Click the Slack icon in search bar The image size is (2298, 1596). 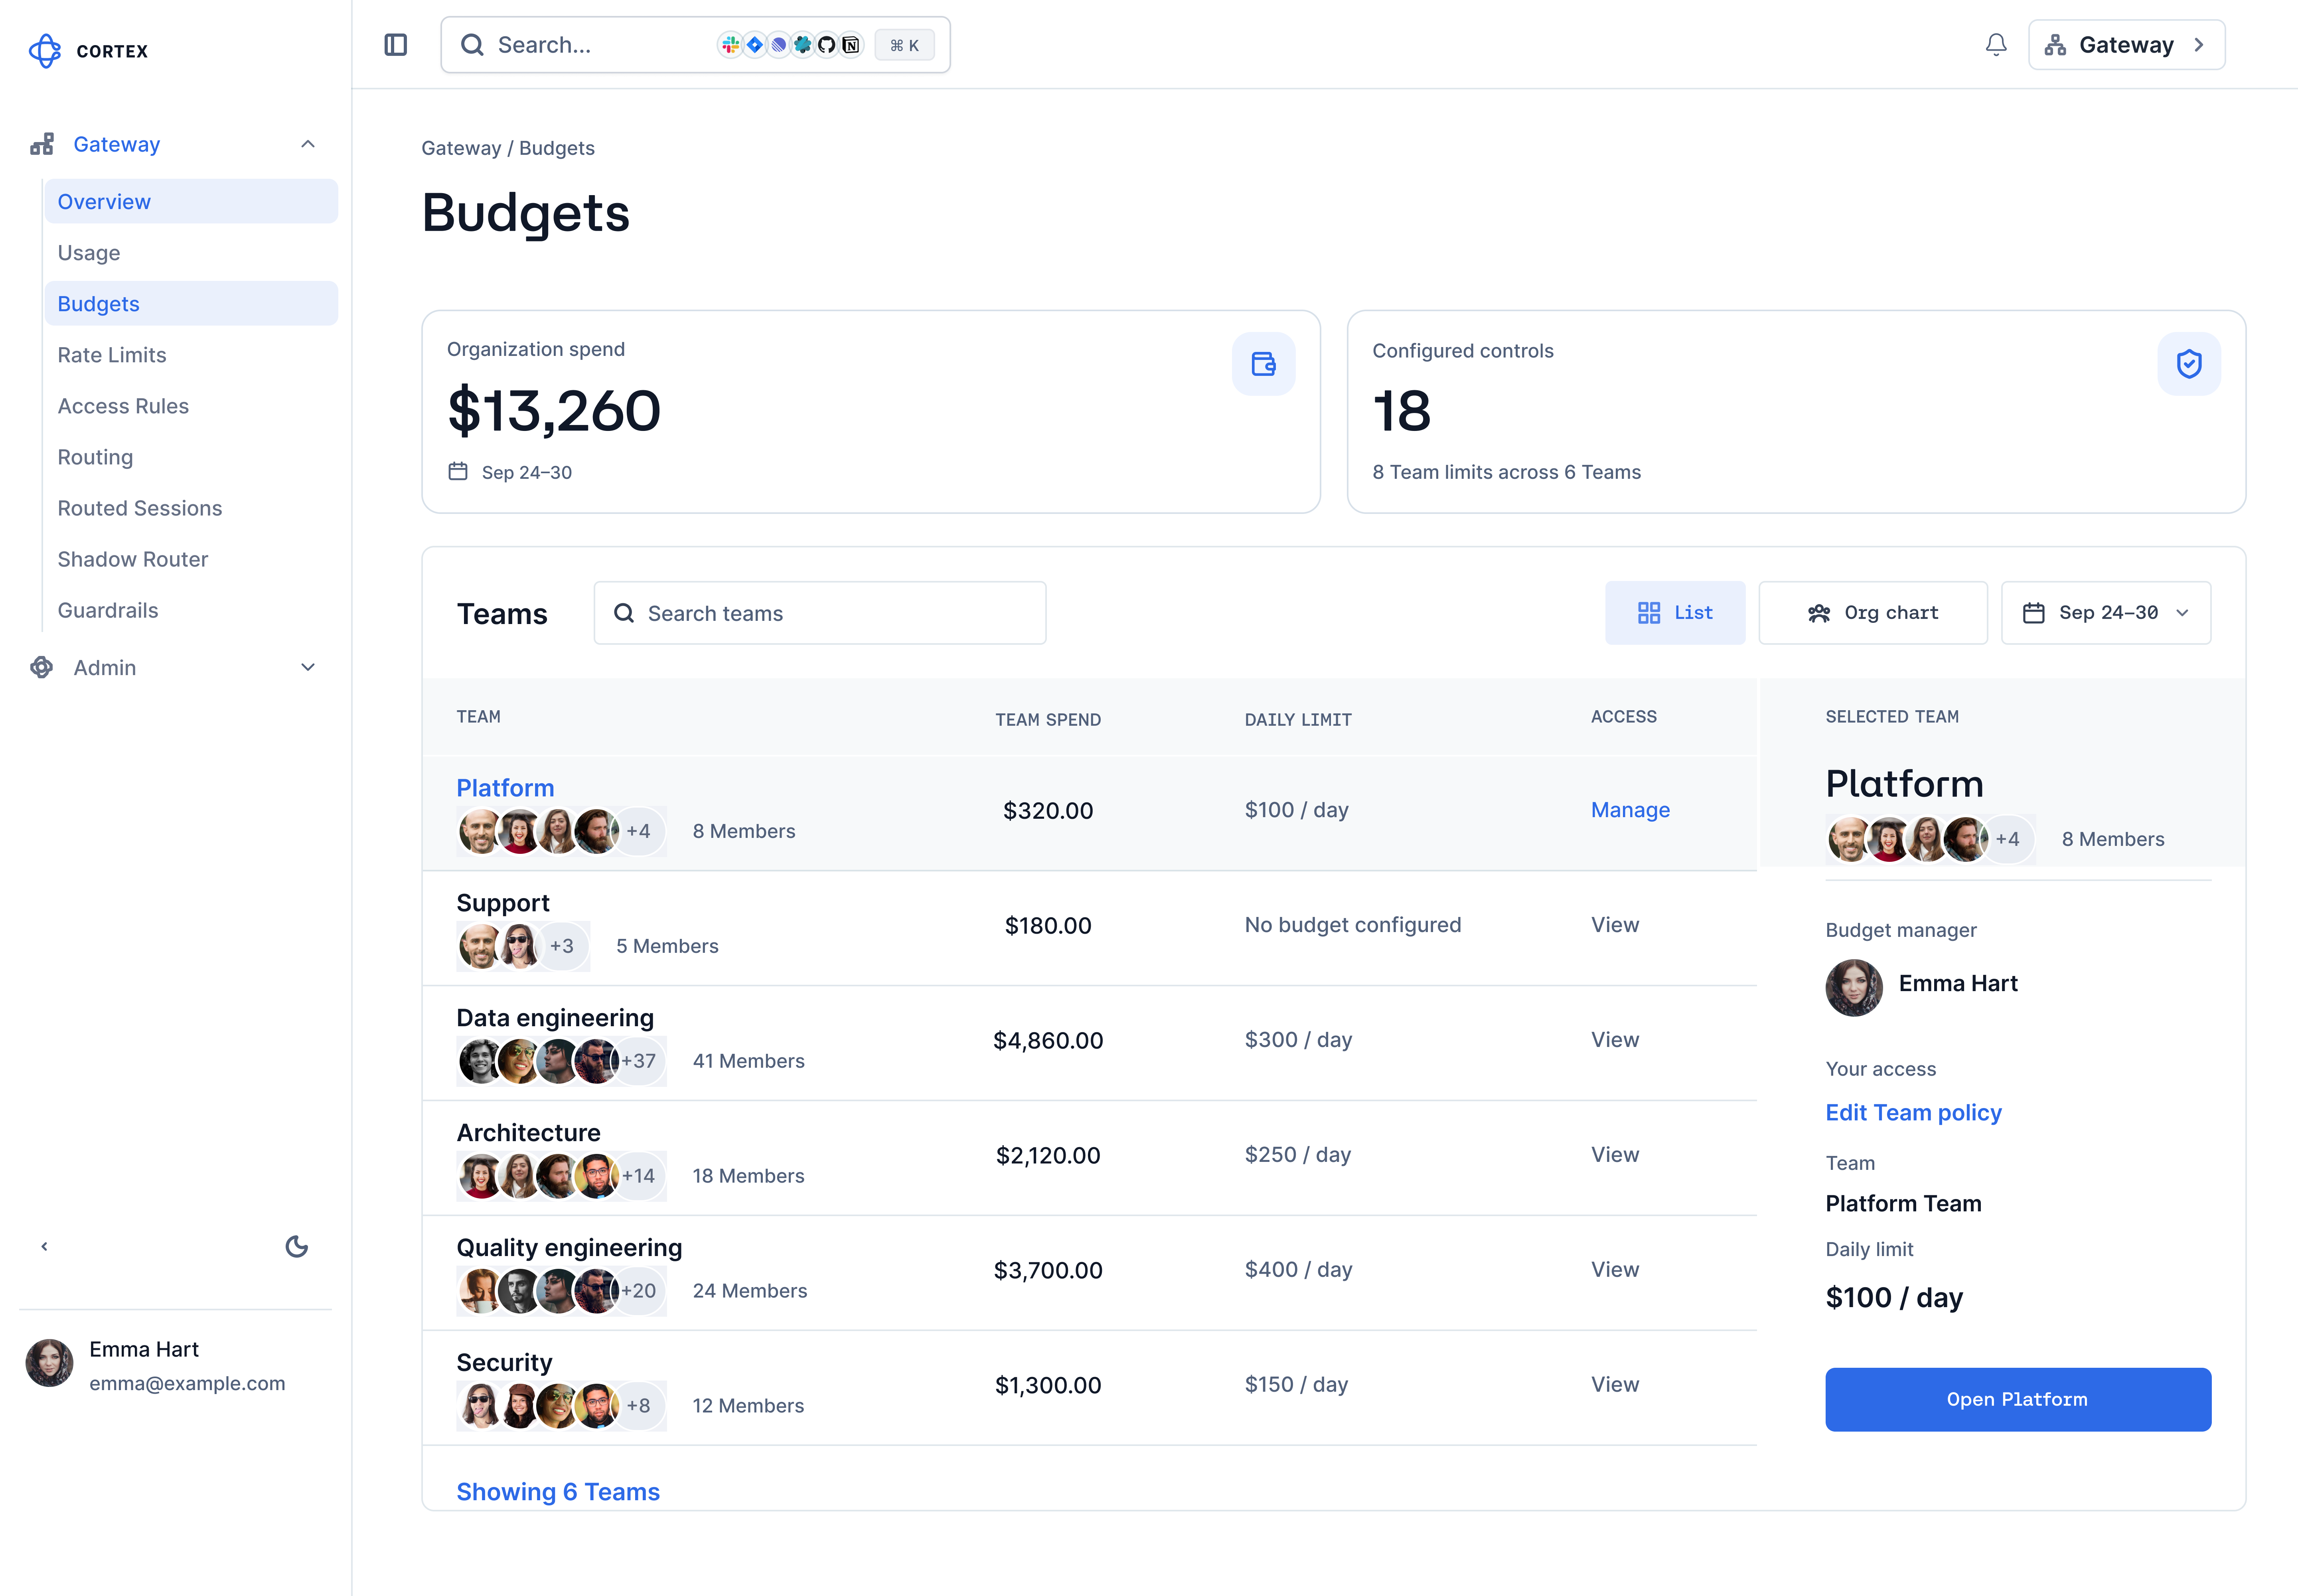(x=730, y=45)
